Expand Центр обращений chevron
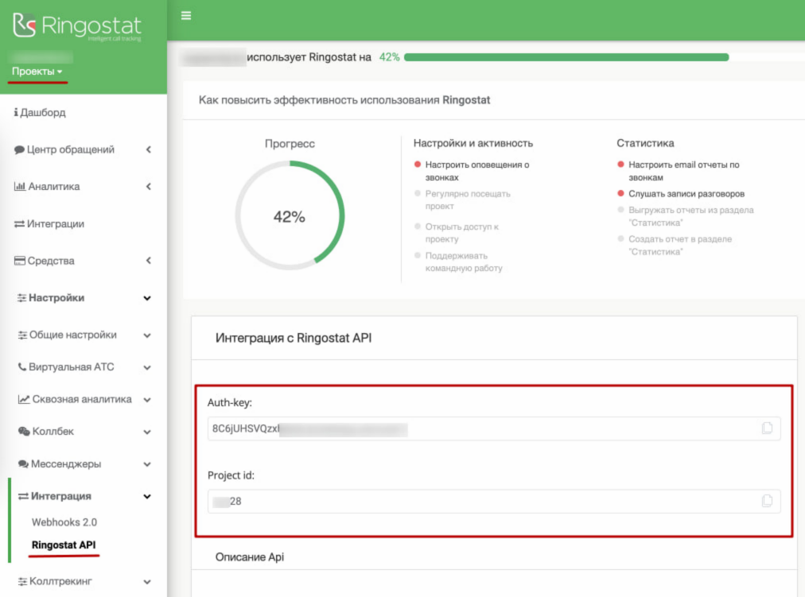Viewport: 805px width, 597px height. [x=149, y=149]
